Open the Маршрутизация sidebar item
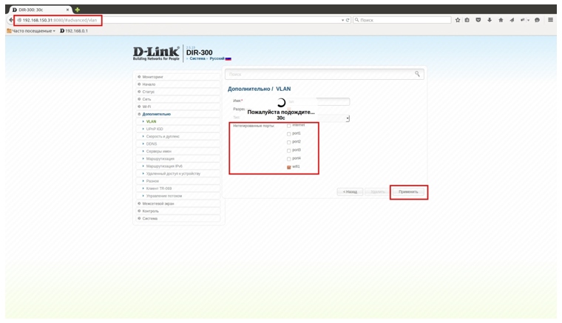Viewport: 562px width, 323px height. (163, 158)
